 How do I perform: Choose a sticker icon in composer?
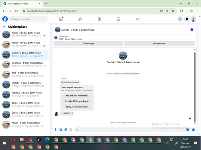tap(66, 130)
